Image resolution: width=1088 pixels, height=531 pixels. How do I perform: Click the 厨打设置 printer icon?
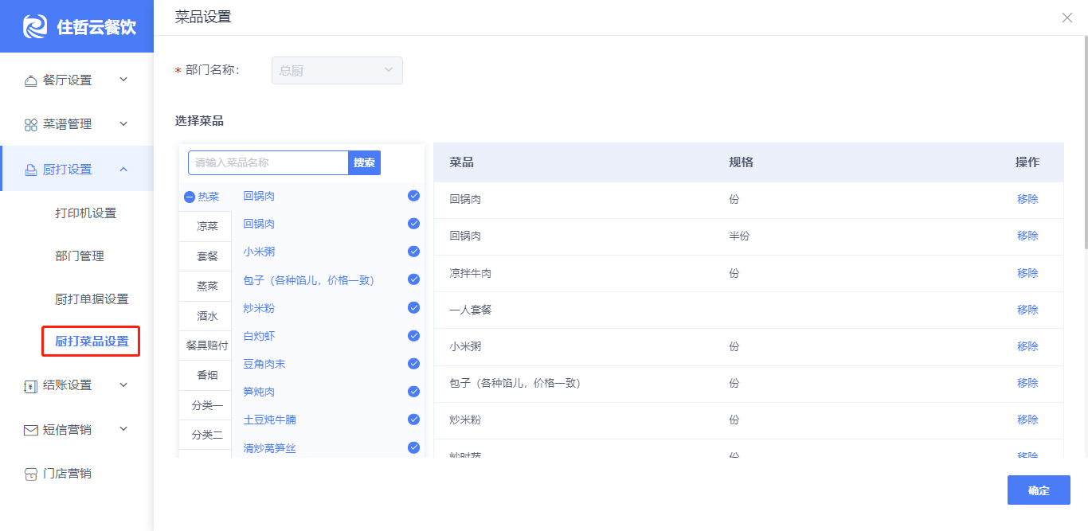31,170
